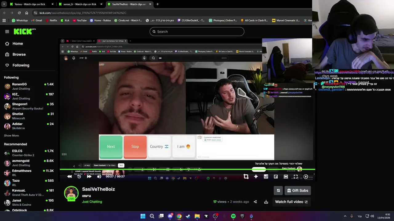Open the Just Chatting category link
Screen dimensions: 394x221
coord(92,202)
